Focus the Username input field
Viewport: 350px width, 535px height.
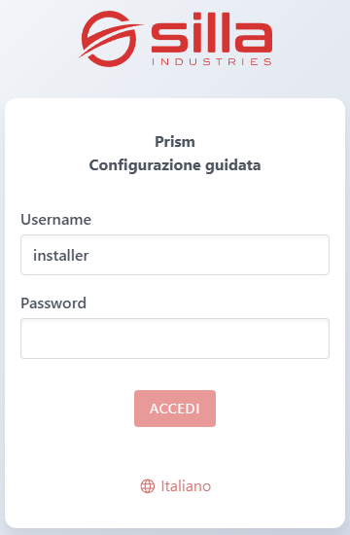175,255
